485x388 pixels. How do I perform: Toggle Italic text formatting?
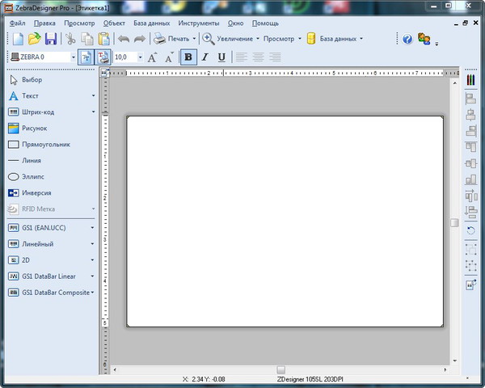(205, 57)
